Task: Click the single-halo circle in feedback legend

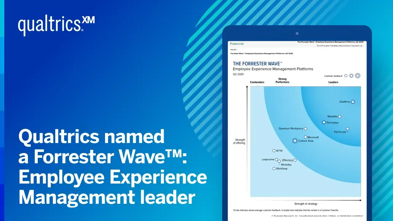Action: click(351, 76)
